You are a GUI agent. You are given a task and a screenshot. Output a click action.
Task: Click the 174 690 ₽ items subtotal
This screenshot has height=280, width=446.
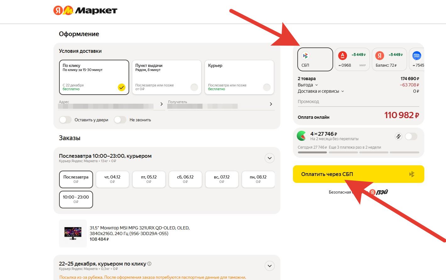point(410,79)
